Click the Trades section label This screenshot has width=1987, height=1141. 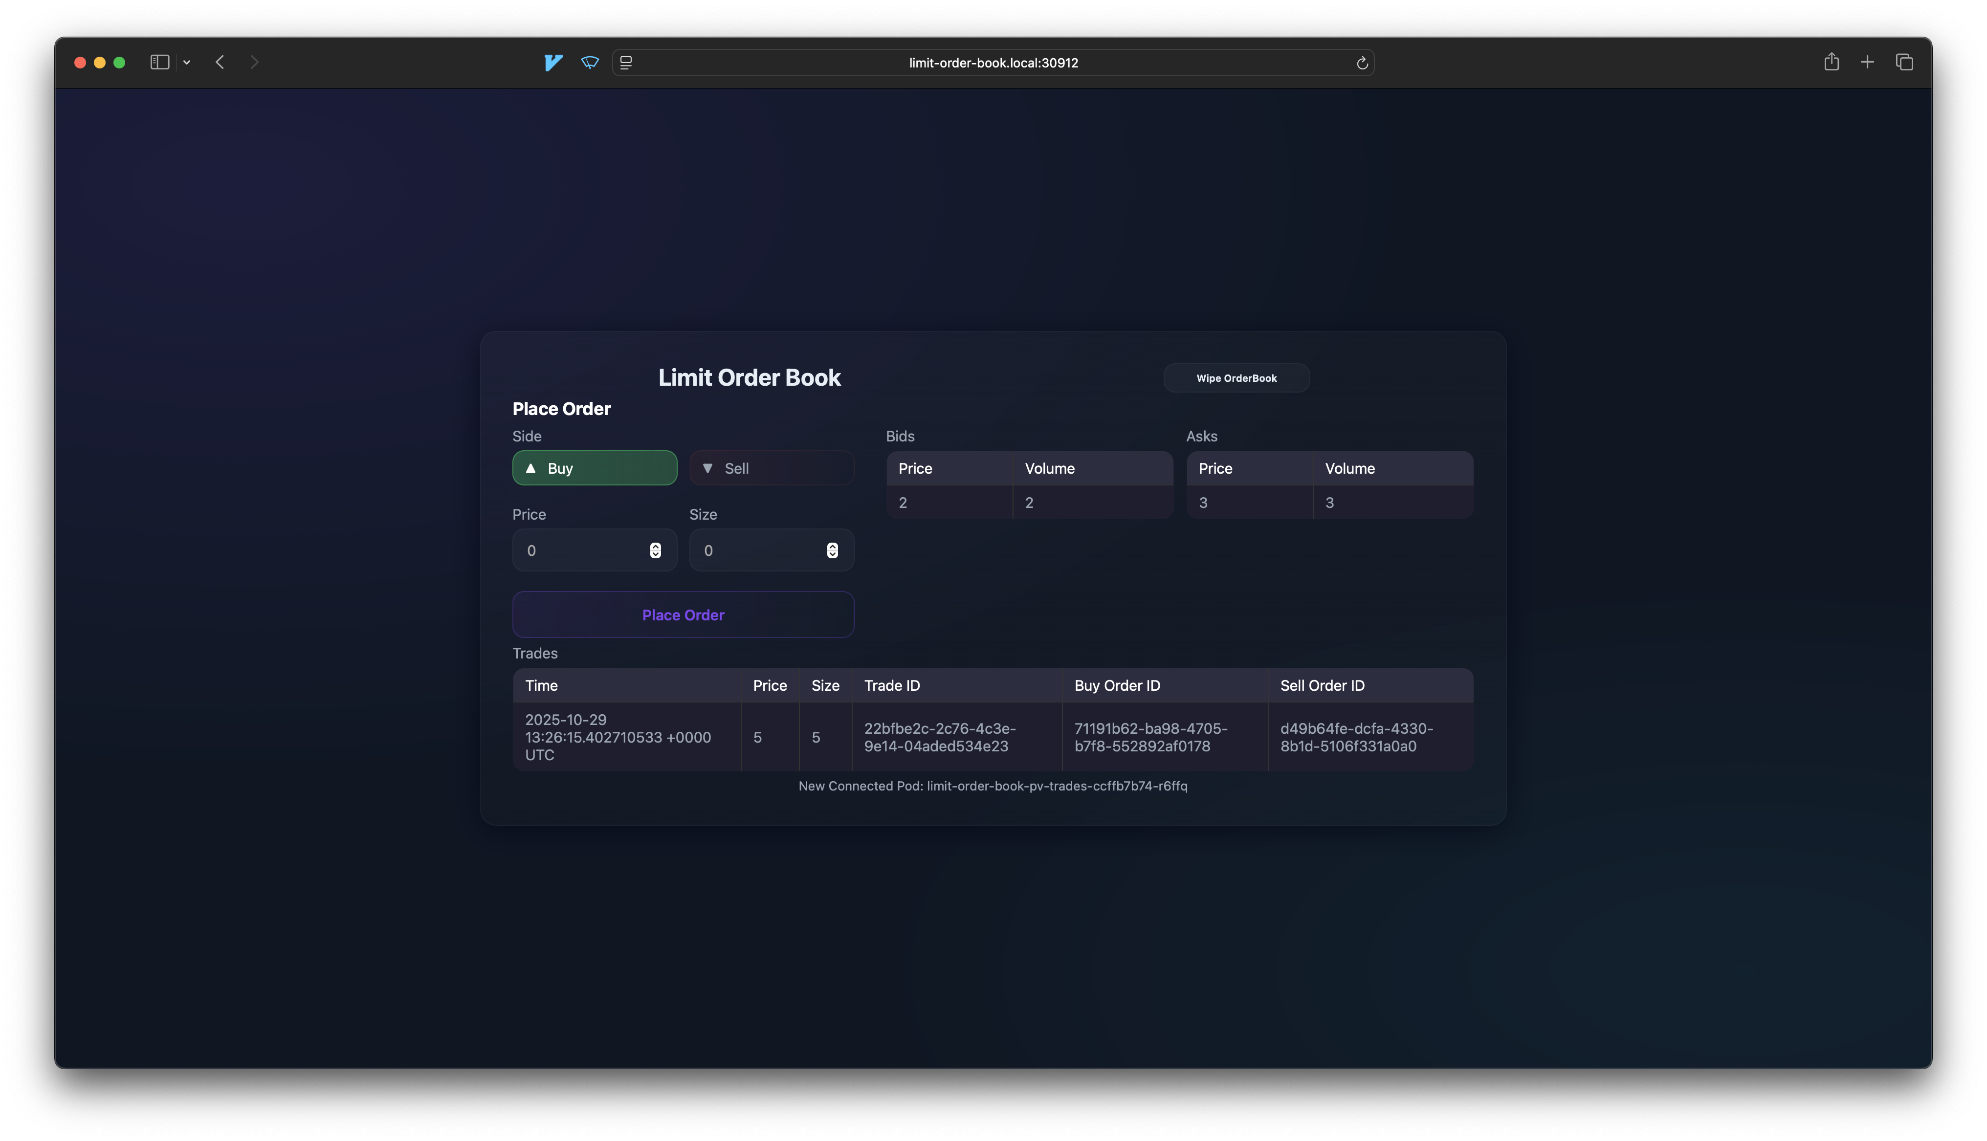(x=535, y=653)
